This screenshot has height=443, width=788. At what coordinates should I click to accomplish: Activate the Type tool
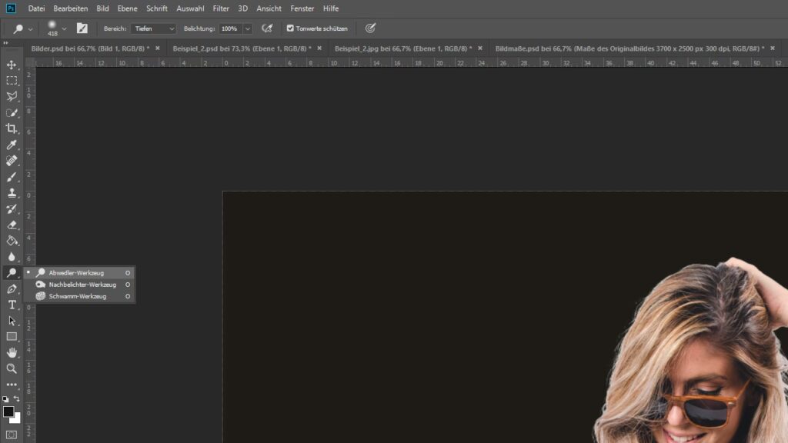tap(12, 305)
